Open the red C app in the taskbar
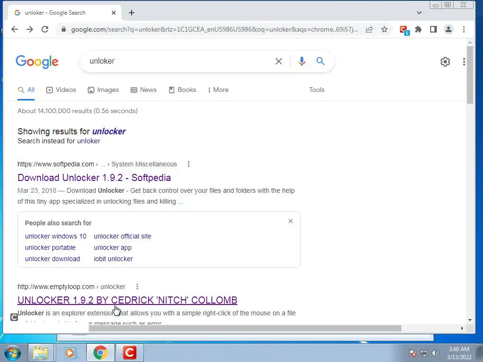483x362 pixels. click(129, 353)
